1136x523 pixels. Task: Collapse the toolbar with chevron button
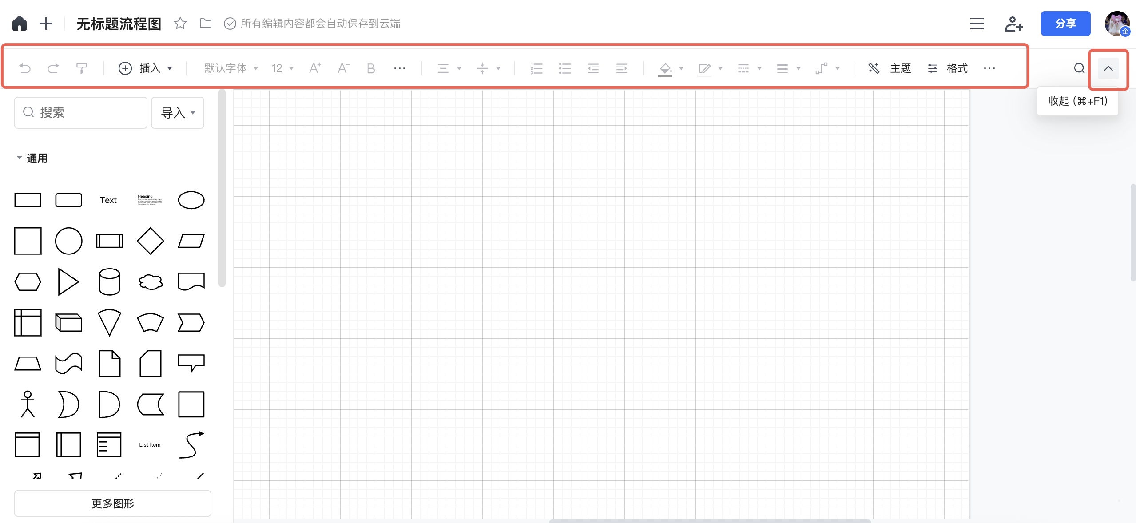pos(1108,68)
